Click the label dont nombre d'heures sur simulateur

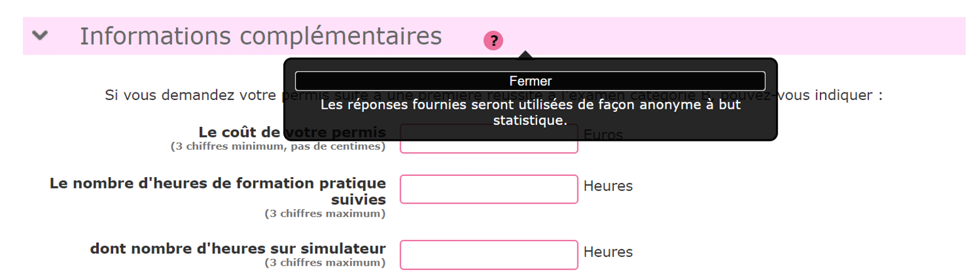(x=238, y=248)
